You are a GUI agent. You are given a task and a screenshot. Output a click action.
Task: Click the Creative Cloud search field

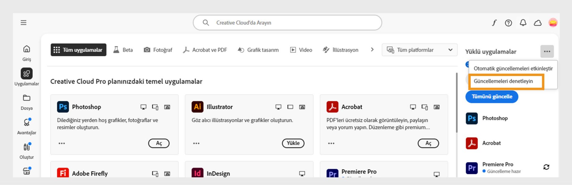(x=287, y=23)
